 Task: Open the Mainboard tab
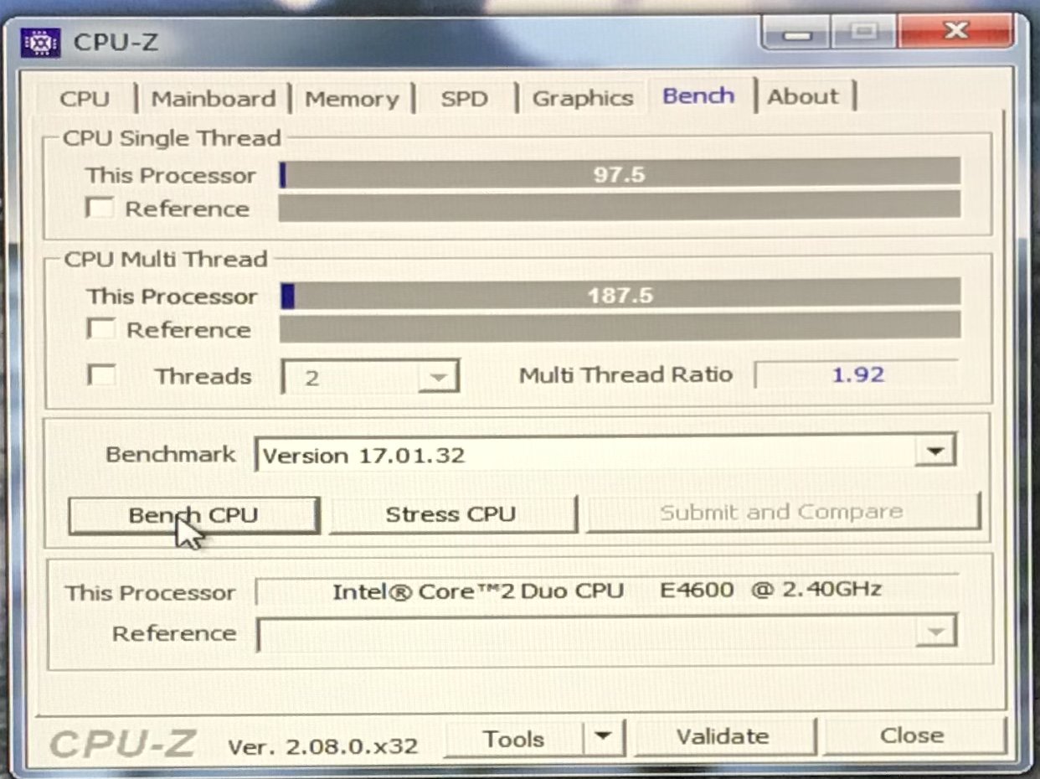tap(213, 99)
